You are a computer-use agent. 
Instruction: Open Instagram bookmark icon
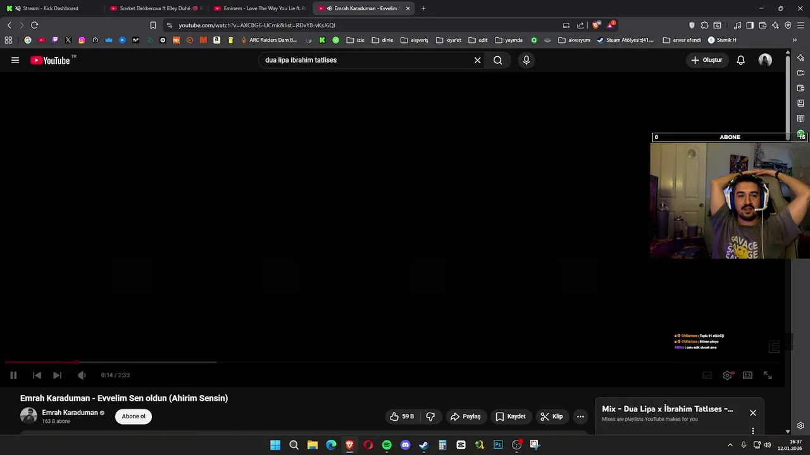coord(82,40)
